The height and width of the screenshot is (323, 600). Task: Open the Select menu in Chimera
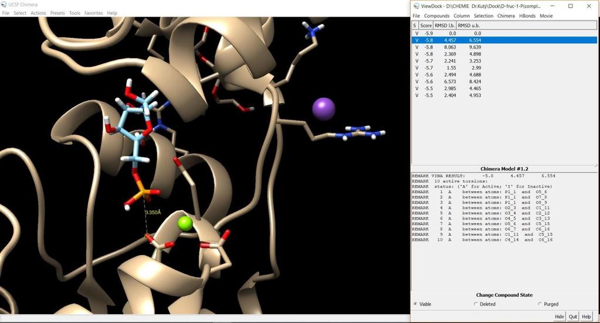coord(20,13)
